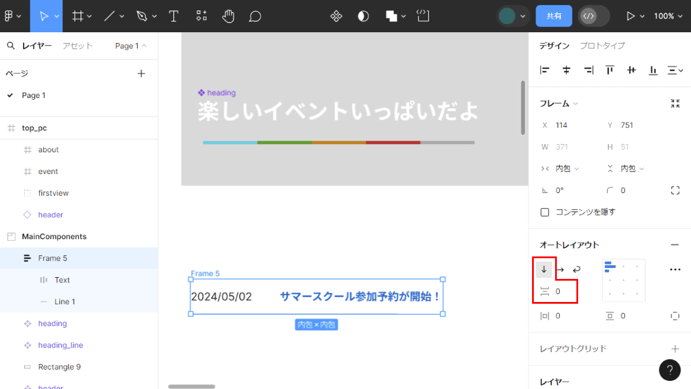Set auto layout direction to horizontal
Viewport: 691px width, 389px height.
point(560,269)
